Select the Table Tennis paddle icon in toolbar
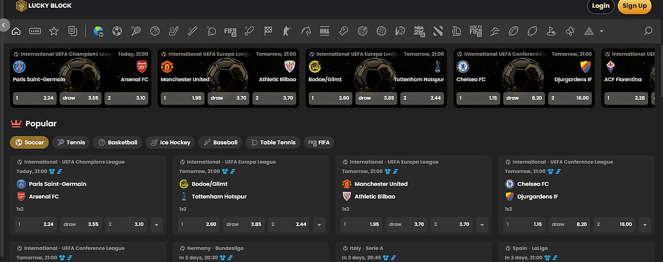The height and width of the screenshot is (262, 663). tap(211, 31)
